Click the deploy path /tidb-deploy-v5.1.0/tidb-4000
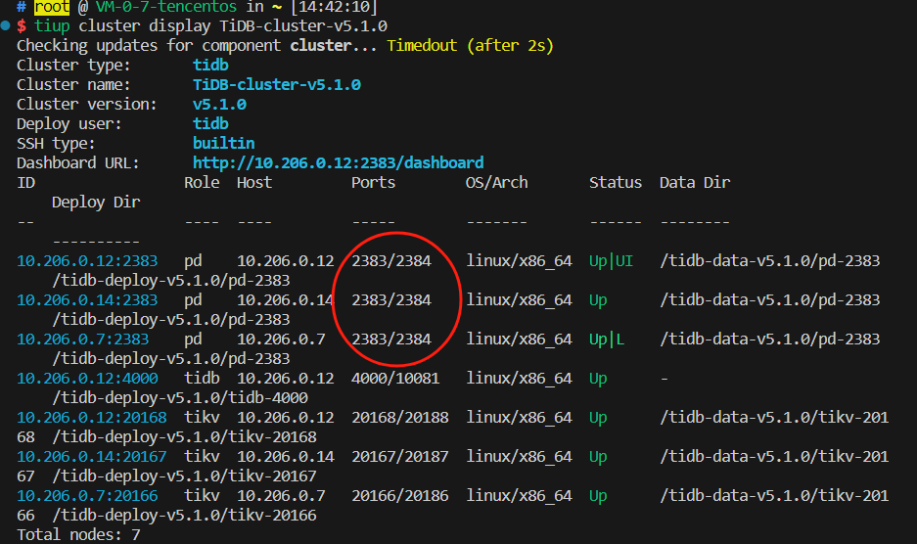Screen dimensions: 917x544 [180, 398]
